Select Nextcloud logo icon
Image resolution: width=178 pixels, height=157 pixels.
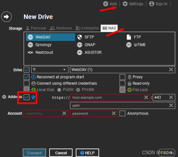click(x=30, y=52)
